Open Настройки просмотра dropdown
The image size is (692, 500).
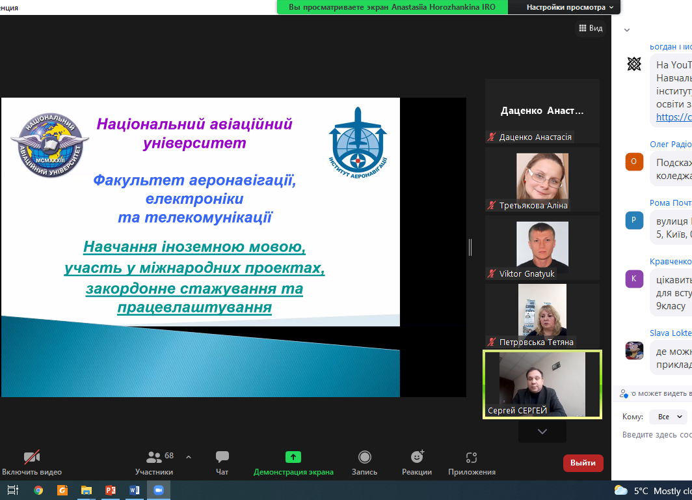[570, 7]
